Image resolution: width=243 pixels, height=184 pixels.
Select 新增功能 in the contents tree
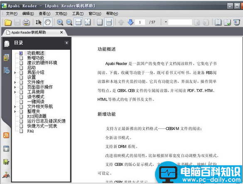(x=36, y=58)
